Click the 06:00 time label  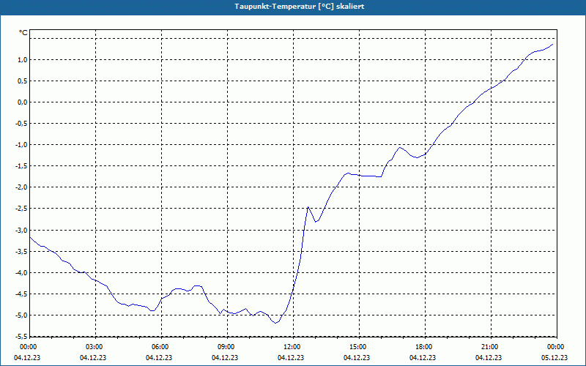pyautogui.click(x=161, y=347)
